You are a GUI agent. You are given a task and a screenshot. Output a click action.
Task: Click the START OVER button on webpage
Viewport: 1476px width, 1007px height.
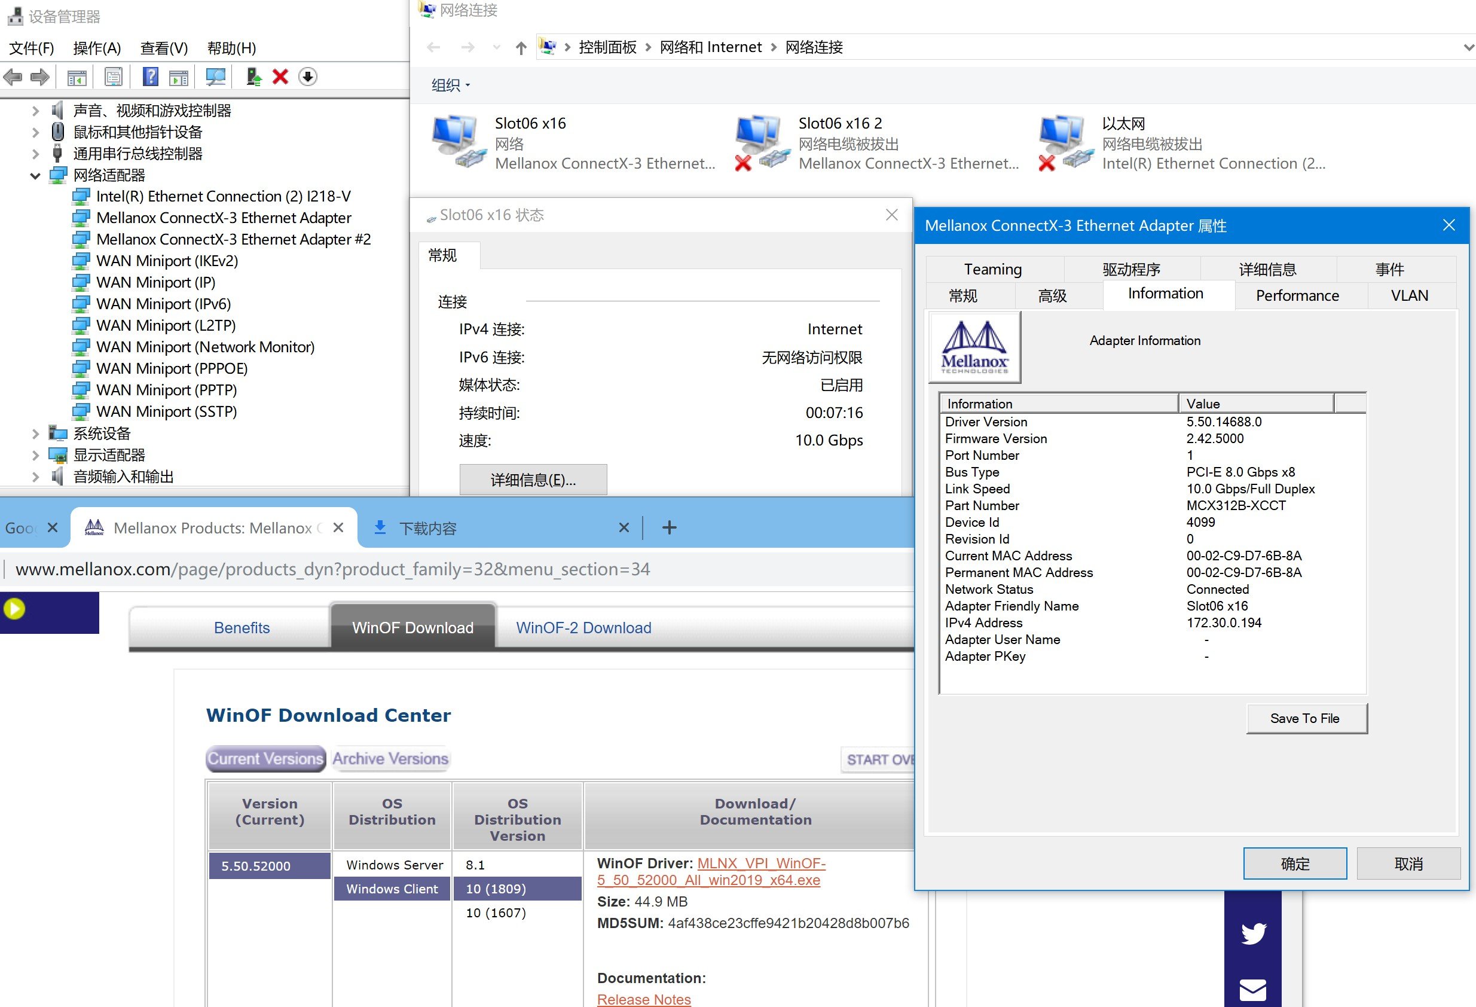point(879,759)
